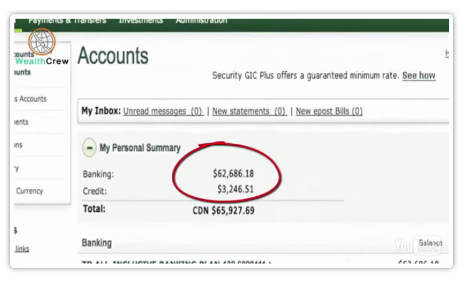Screen dimensions: 465x281
Task: Click the Banking amount $62,686.18
Action: point(233,174)
